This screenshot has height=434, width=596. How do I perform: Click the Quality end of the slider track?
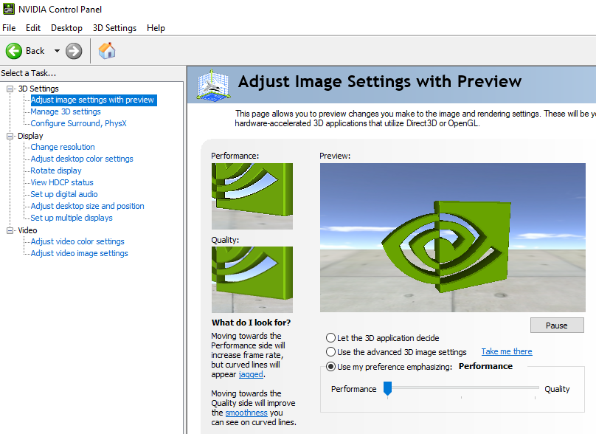536,387
